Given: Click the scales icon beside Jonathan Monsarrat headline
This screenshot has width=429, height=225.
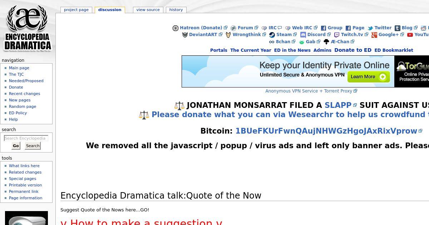Looking at the screenshot, I should click(x=179, y=105).
